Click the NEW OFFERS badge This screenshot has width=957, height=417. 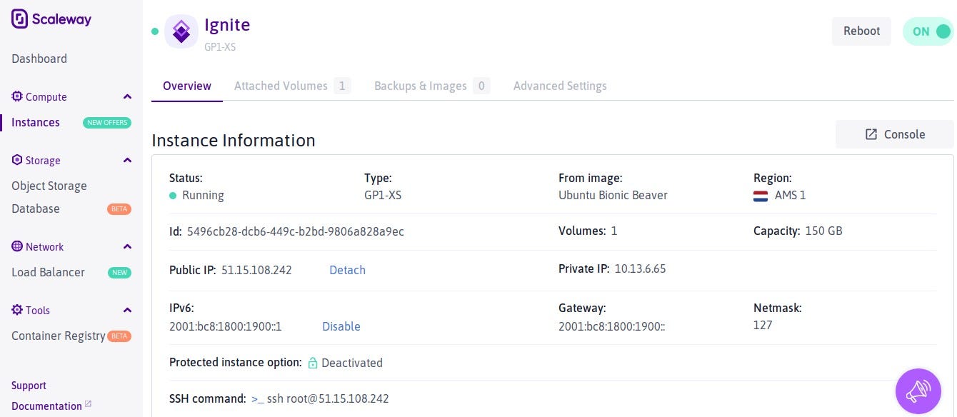point(107,122)
